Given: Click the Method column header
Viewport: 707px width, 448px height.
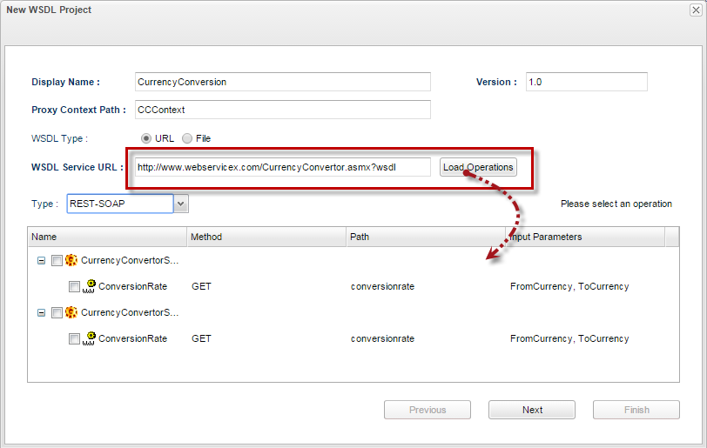Looking at the screenshot, I should 266,237.
